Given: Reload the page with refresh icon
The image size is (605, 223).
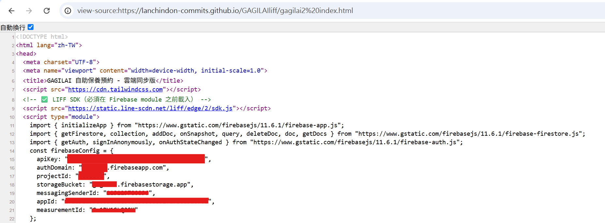Looking at the screenshot, I should point(47,11).
